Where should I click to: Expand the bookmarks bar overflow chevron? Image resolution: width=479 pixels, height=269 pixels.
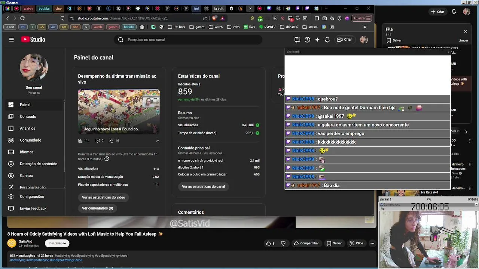(x=365, y=27)
